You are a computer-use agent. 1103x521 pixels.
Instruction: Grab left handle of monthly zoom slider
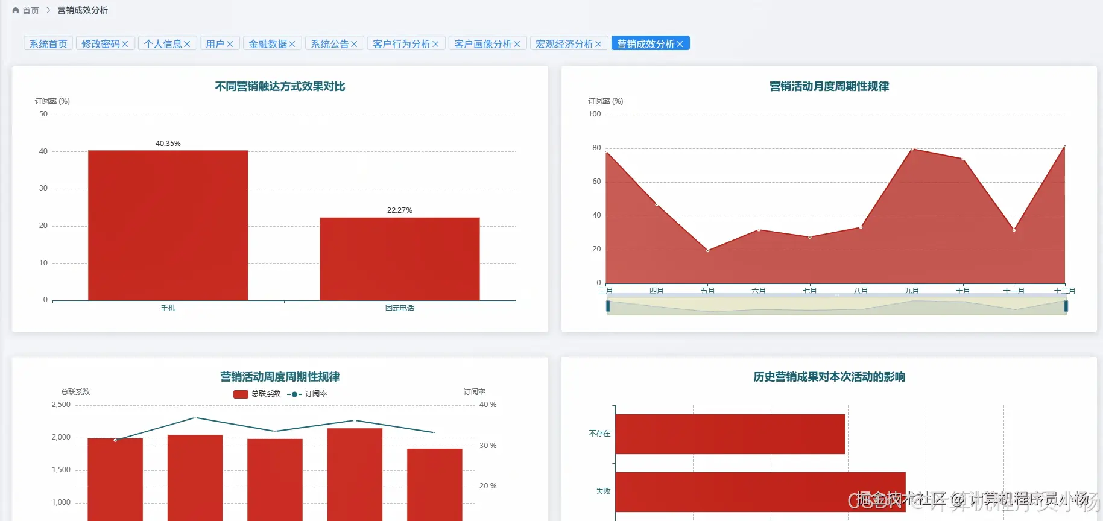[x=608, y=306]
